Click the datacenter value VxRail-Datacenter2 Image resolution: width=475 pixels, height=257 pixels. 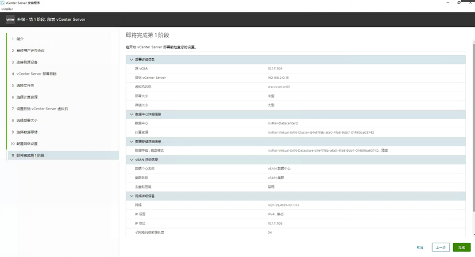pos(283,123)
